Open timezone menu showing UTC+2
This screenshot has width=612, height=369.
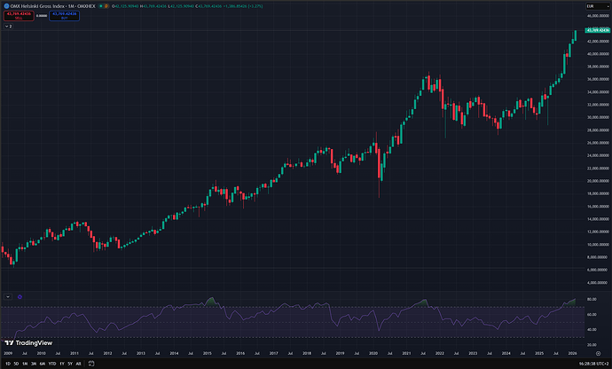pyautogui.click(x=592, y=364)
